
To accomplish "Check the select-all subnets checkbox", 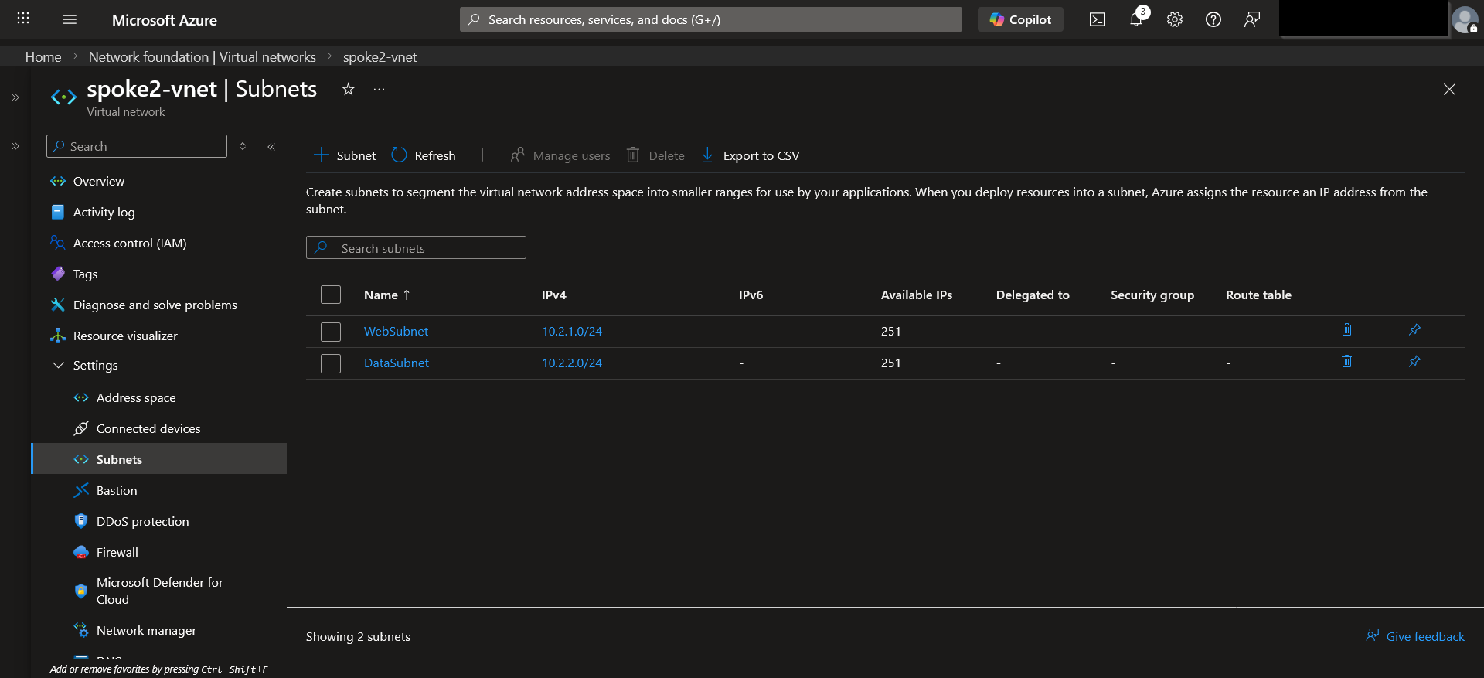I will coord(331,295).
